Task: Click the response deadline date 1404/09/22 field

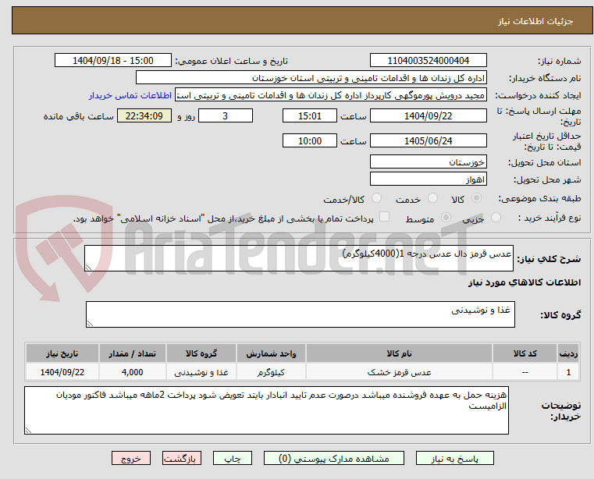Action: tap(428, 116)
